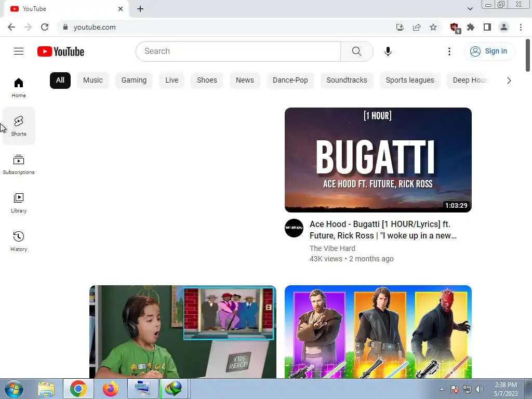
Task: Select the Live filter chip
Action: (x=171, y=81)
